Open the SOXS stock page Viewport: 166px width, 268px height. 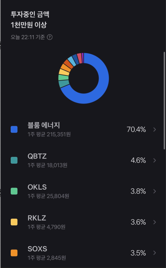[38, 249]
